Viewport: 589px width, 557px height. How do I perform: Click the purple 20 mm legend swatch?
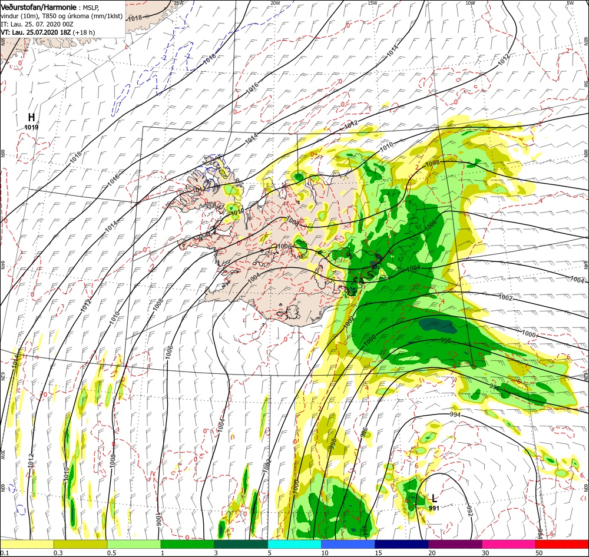click(455, 545)
